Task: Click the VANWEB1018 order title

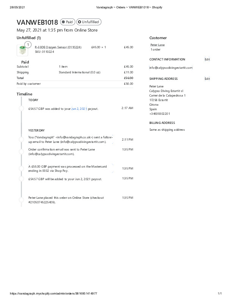Action: point(37,22)
